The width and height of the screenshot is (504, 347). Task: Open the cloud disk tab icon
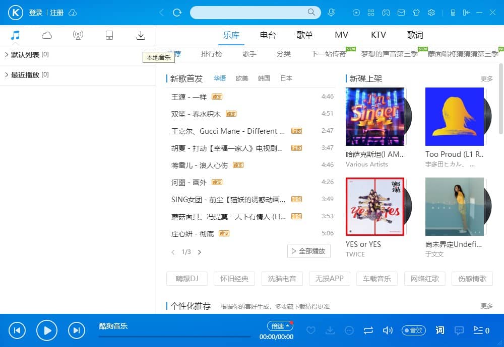click(47, 35)
